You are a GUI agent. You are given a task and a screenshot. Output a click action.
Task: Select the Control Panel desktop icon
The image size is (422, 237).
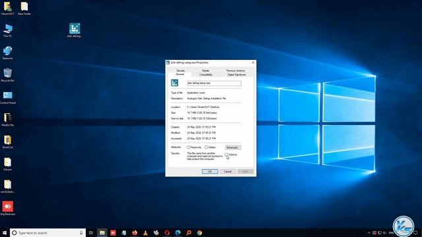(x=7, y=97)
